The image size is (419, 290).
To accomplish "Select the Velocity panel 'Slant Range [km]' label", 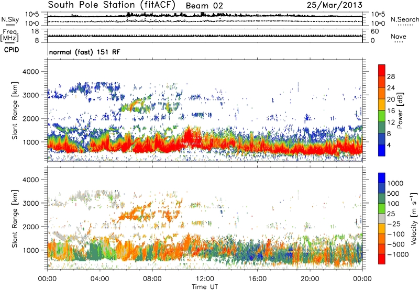I will 15,218.
